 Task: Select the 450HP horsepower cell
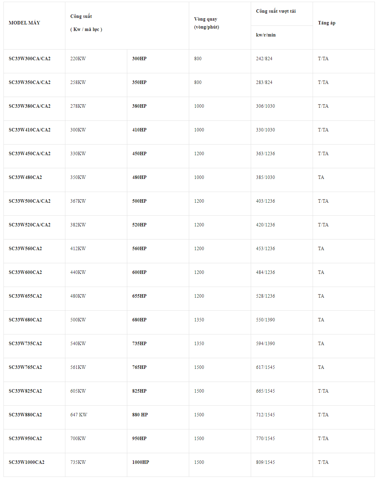point(139,153)
